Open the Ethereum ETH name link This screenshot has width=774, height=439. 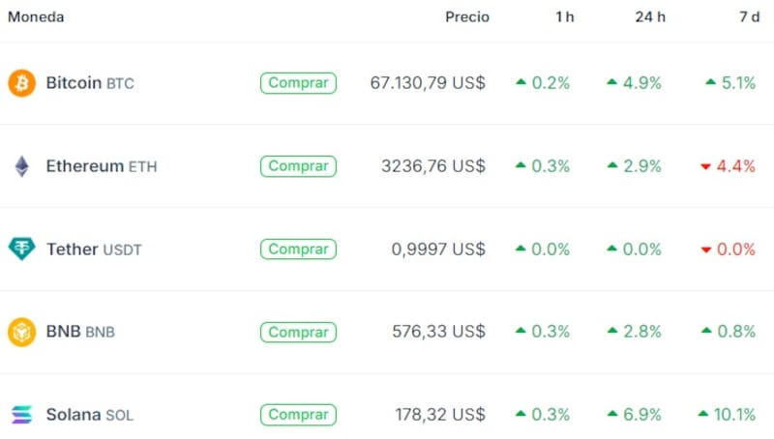coord(101,166)
